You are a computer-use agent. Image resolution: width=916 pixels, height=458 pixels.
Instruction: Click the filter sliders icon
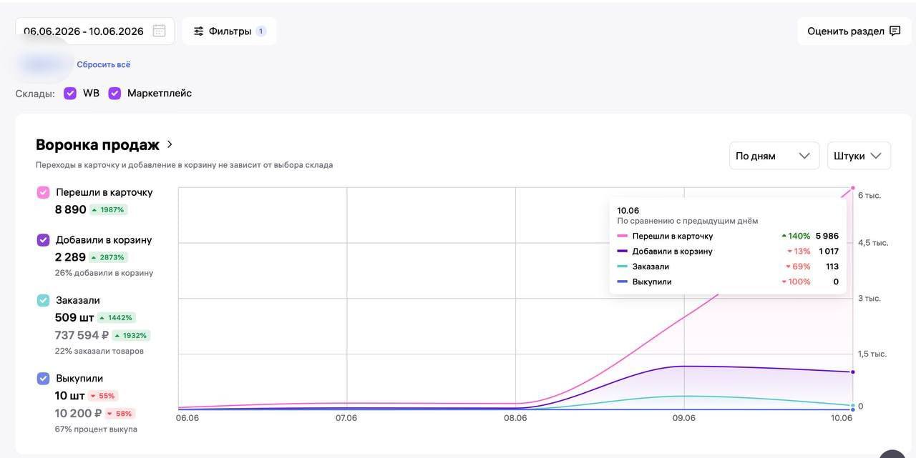(x=198, y=31)
